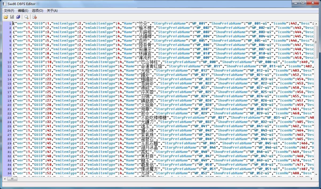The height and width of the screenshot is (189, 321).
Task: Minimize the Swd6 DBFS Editor window
Action: (x=295, y=3)
